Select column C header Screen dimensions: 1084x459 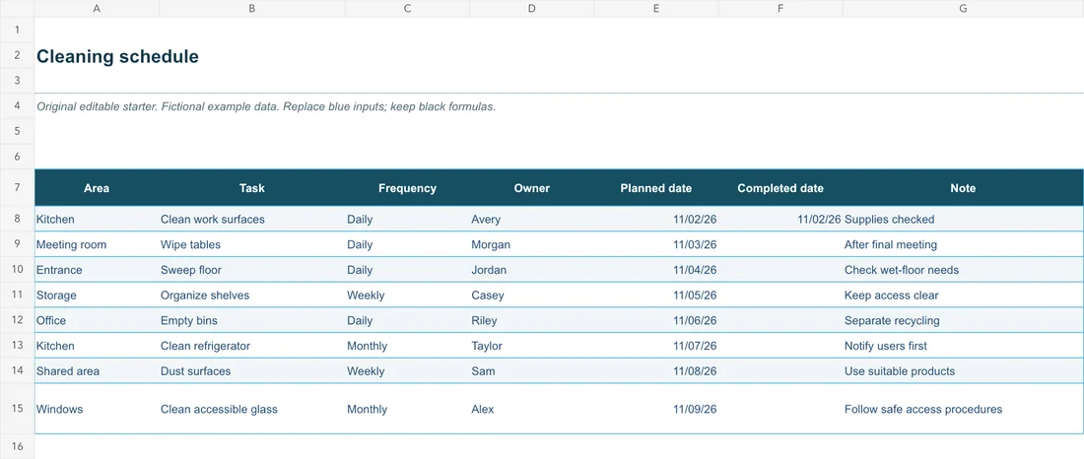tap(407, 8)
